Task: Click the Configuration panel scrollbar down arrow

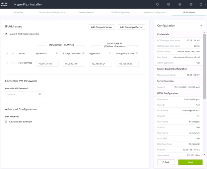Action: click(204, 154)
